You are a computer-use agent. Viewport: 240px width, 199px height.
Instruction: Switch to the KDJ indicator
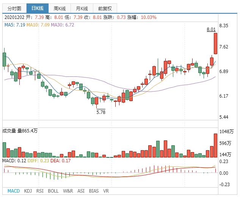click(28, 191)
